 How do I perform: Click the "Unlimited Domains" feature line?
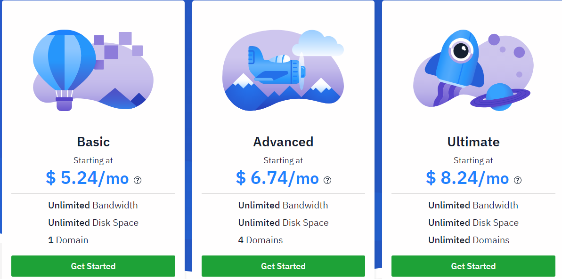(469, 240)
